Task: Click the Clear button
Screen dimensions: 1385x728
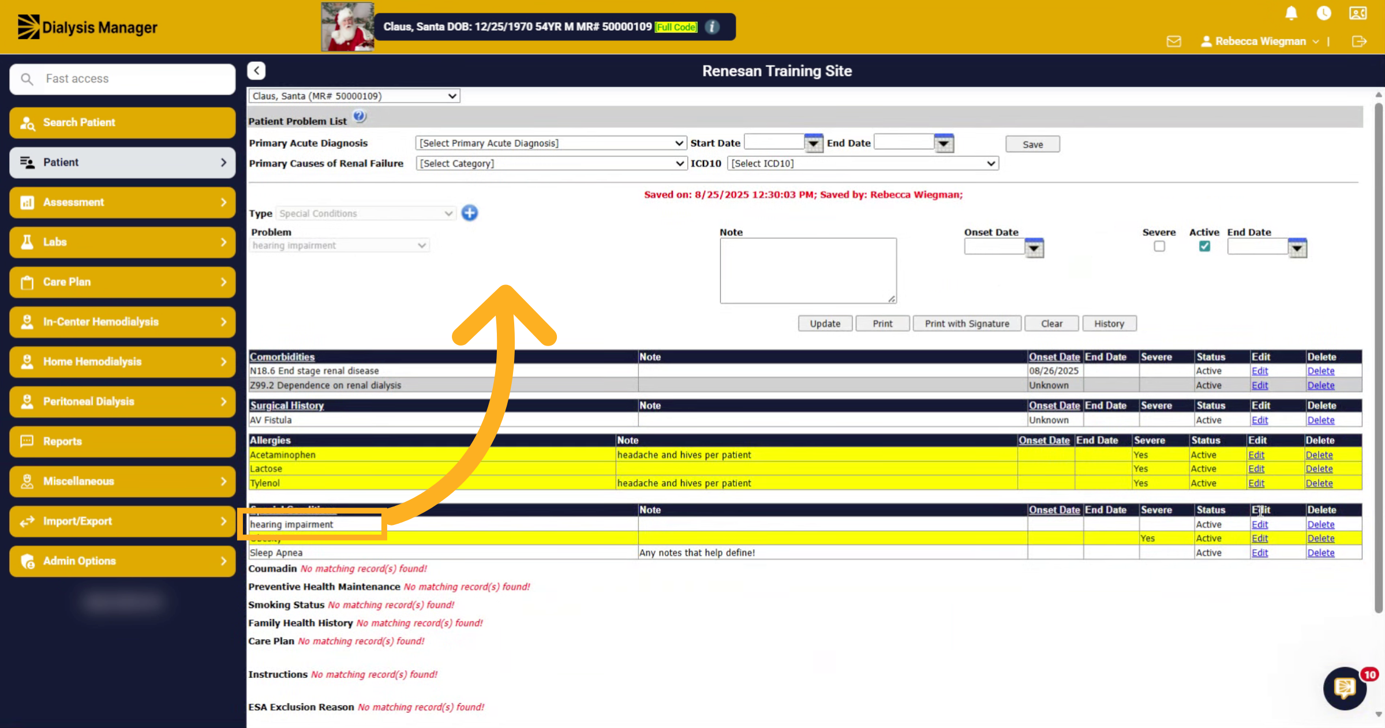Action: tap(1051, 324)
